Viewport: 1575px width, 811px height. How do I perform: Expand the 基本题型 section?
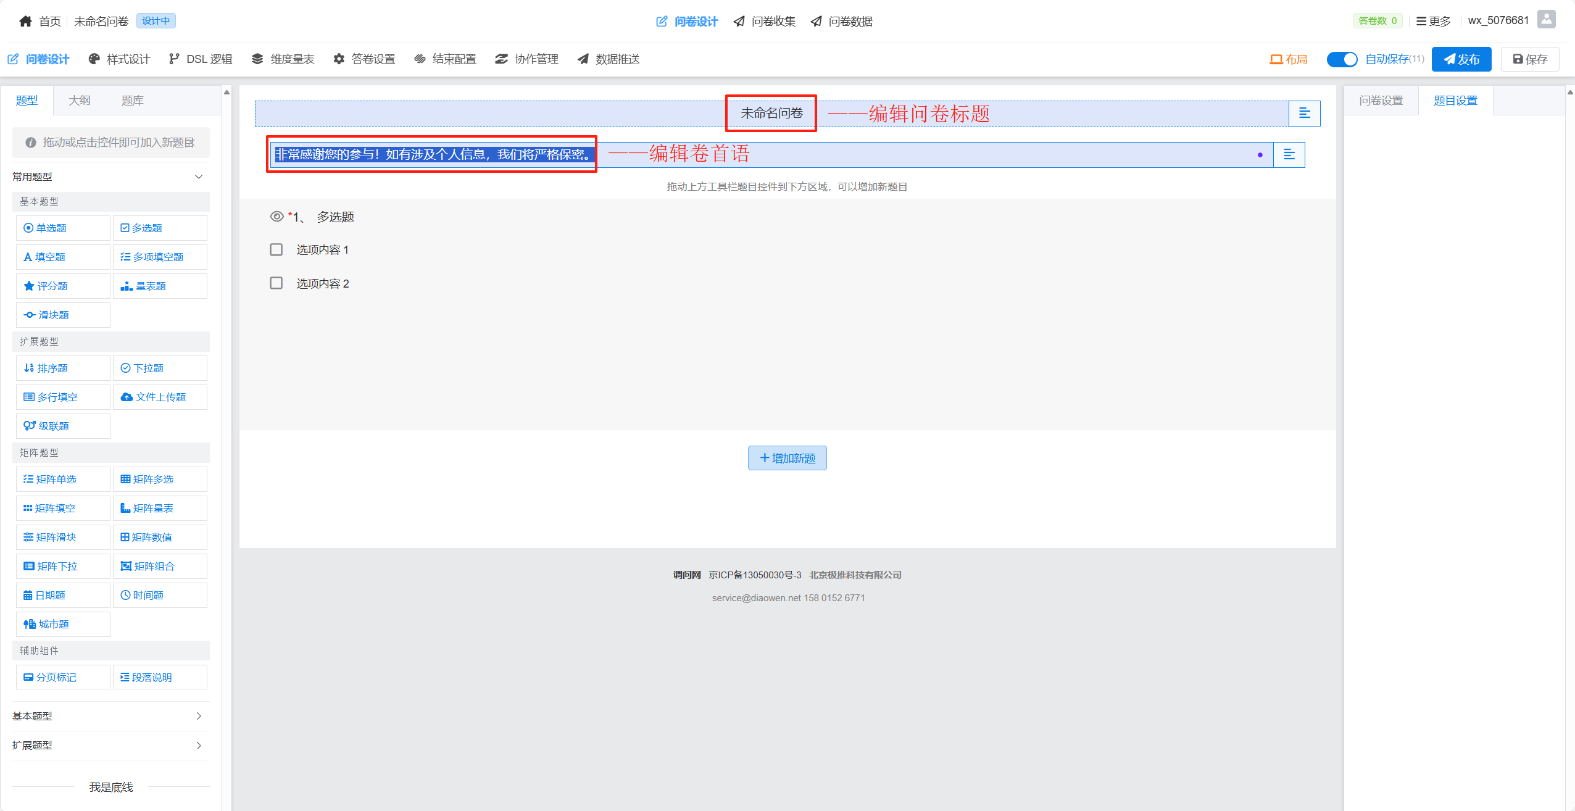[x=199, y=716]
